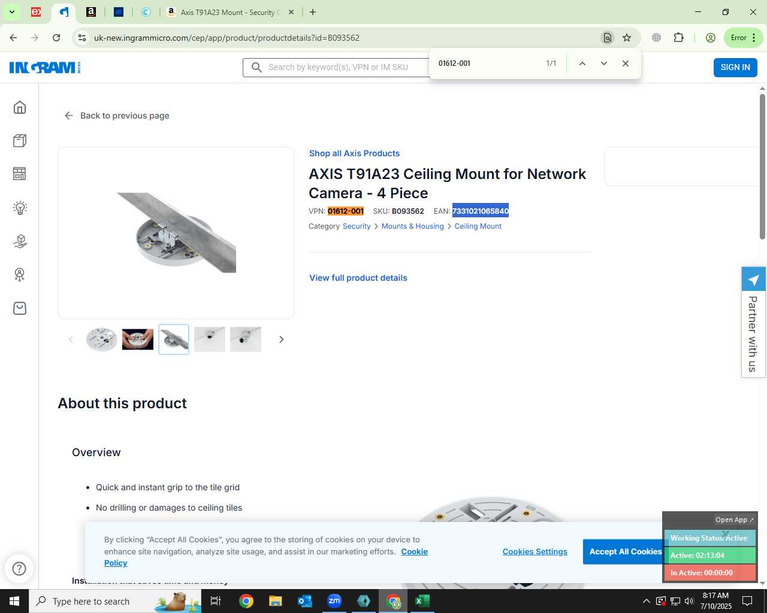The image size is (767, 613).
Task: Select the fifth camera thumbnail
Action: [x=246, y=339]
